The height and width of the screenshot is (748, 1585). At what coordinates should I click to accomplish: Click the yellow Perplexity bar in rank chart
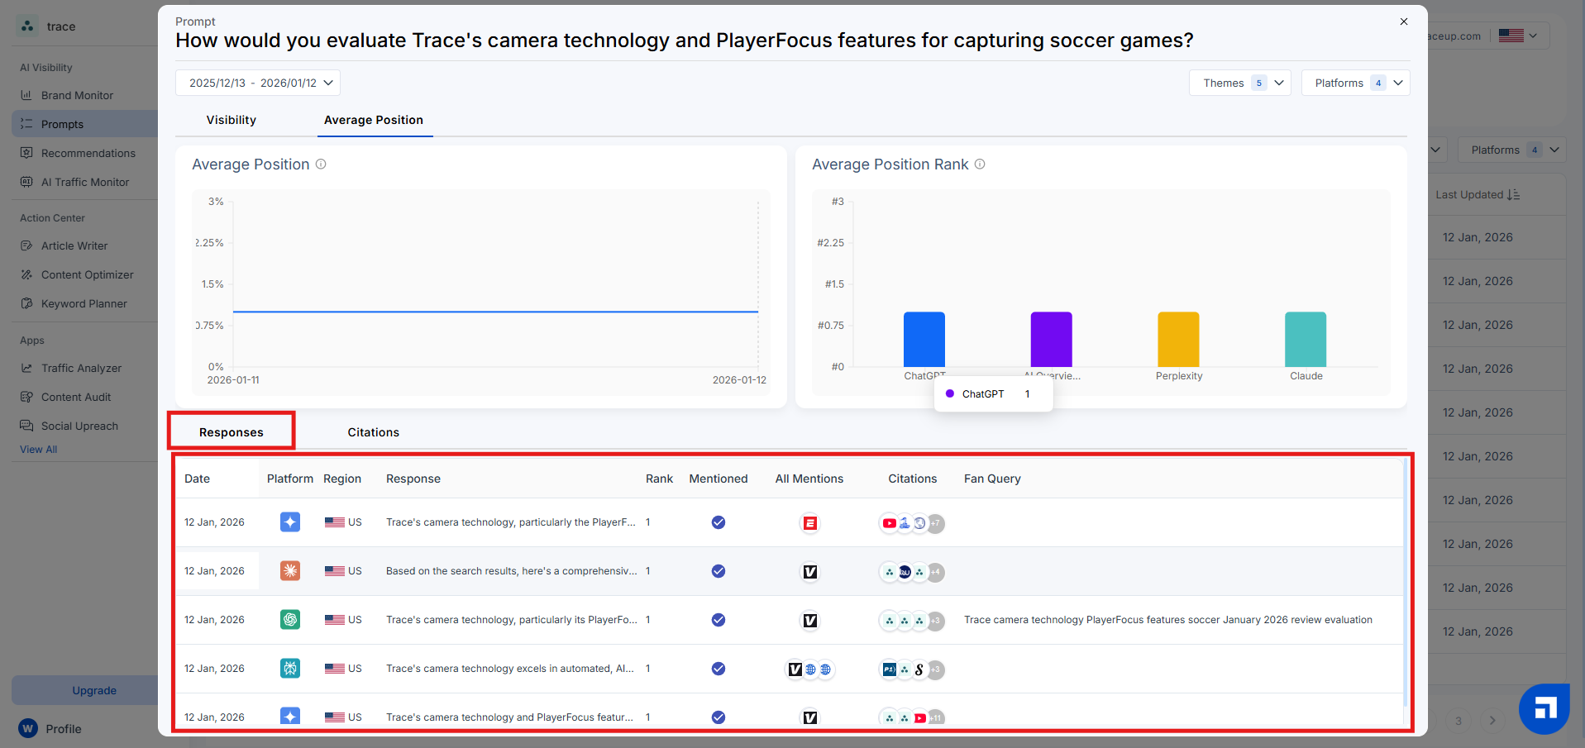1178,340
